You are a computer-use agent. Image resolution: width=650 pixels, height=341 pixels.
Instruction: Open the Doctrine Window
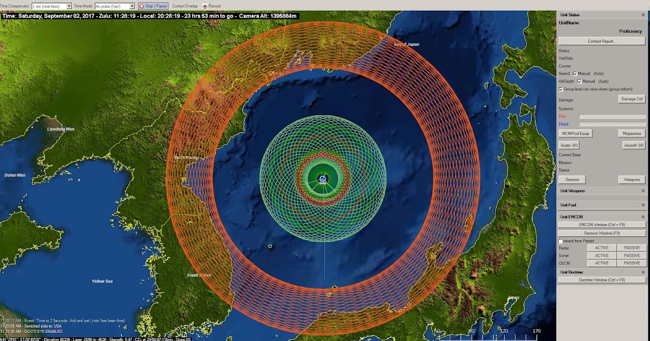(601, 279)
